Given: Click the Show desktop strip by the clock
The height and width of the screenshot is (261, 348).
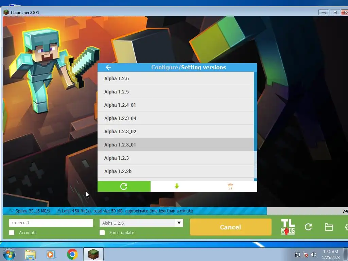Looking at the screenshot, I should point(346,254).
